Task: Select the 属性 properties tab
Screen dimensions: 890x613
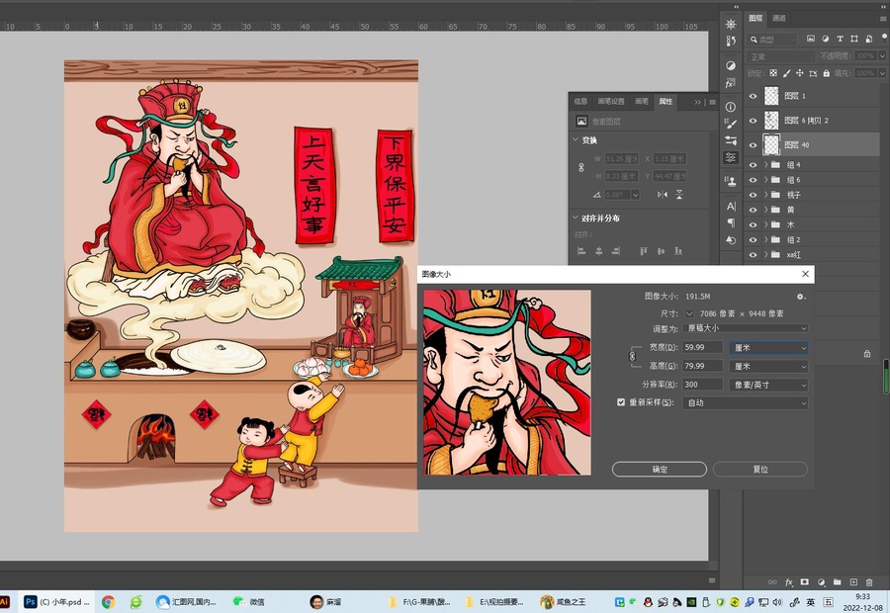Action: pos(666,101)
